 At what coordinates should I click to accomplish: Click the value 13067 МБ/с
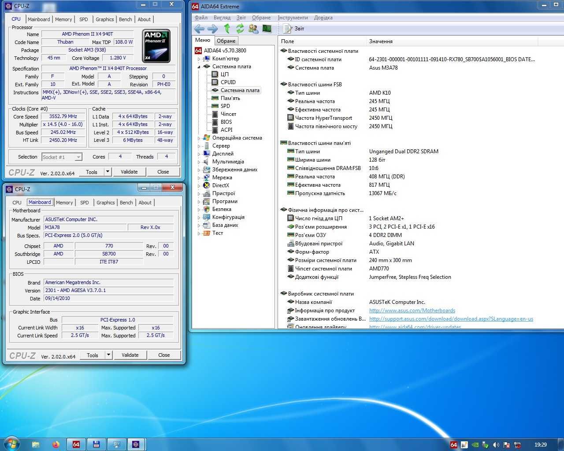tap(382, 193)
